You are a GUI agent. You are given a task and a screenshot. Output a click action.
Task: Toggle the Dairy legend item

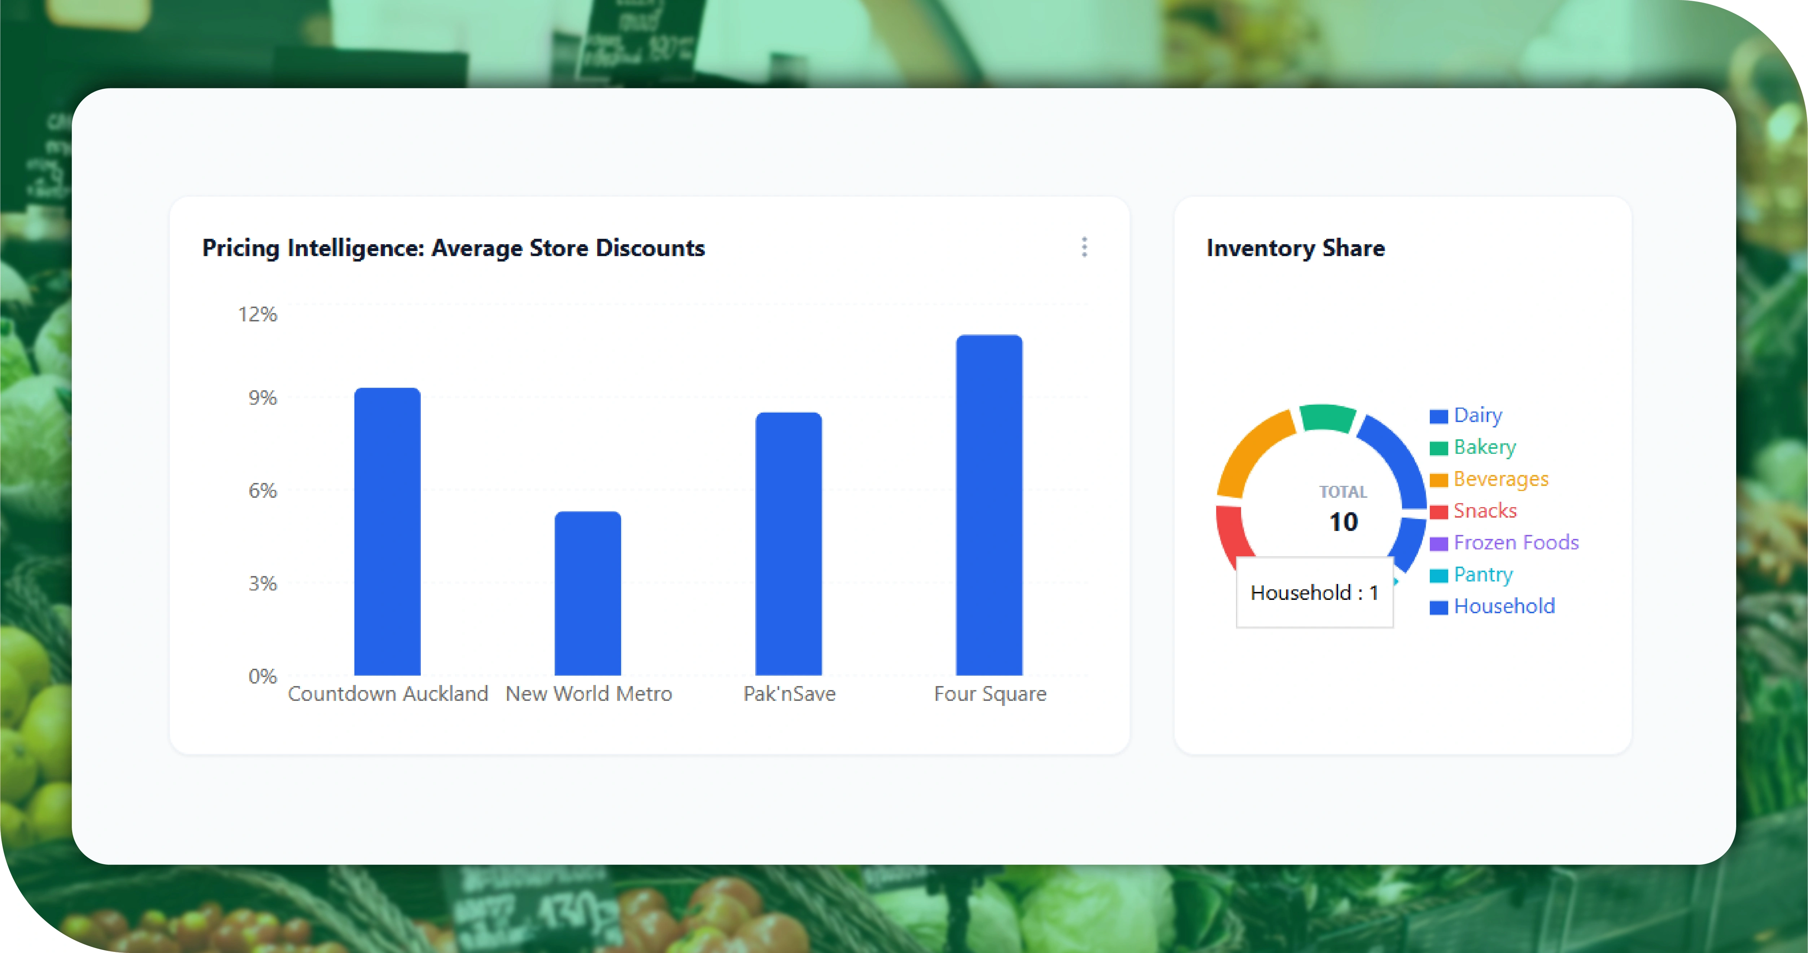pos(1477,416)
